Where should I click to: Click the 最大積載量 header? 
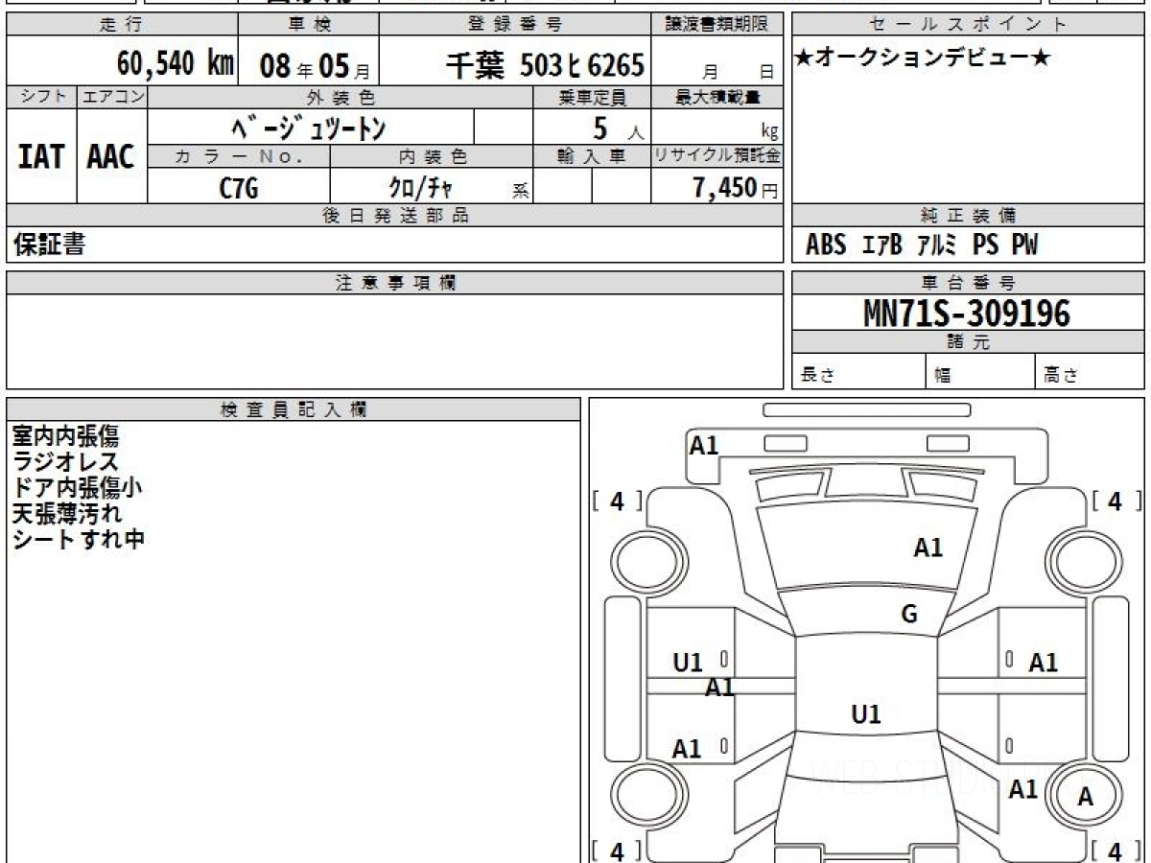717,97
